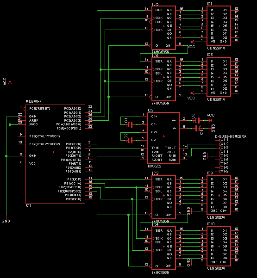
Task: Select the D-SUB9 connector name label
Action: 231,136
